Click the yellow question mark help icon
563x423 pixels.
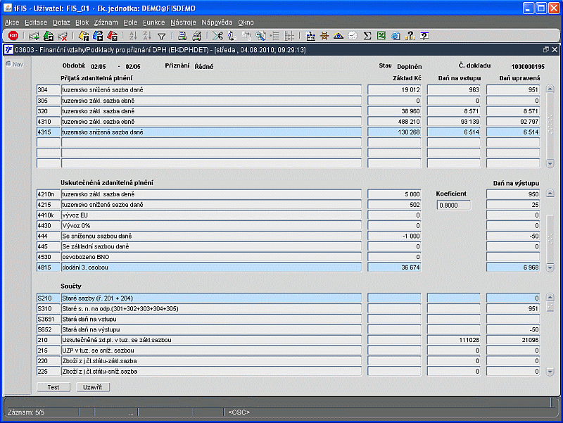(410, 36)
